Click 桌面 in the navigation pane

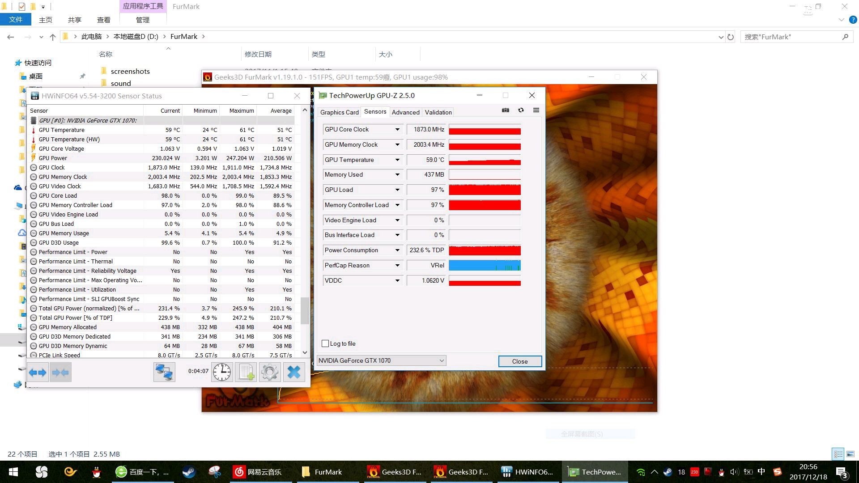pos(36,76)
